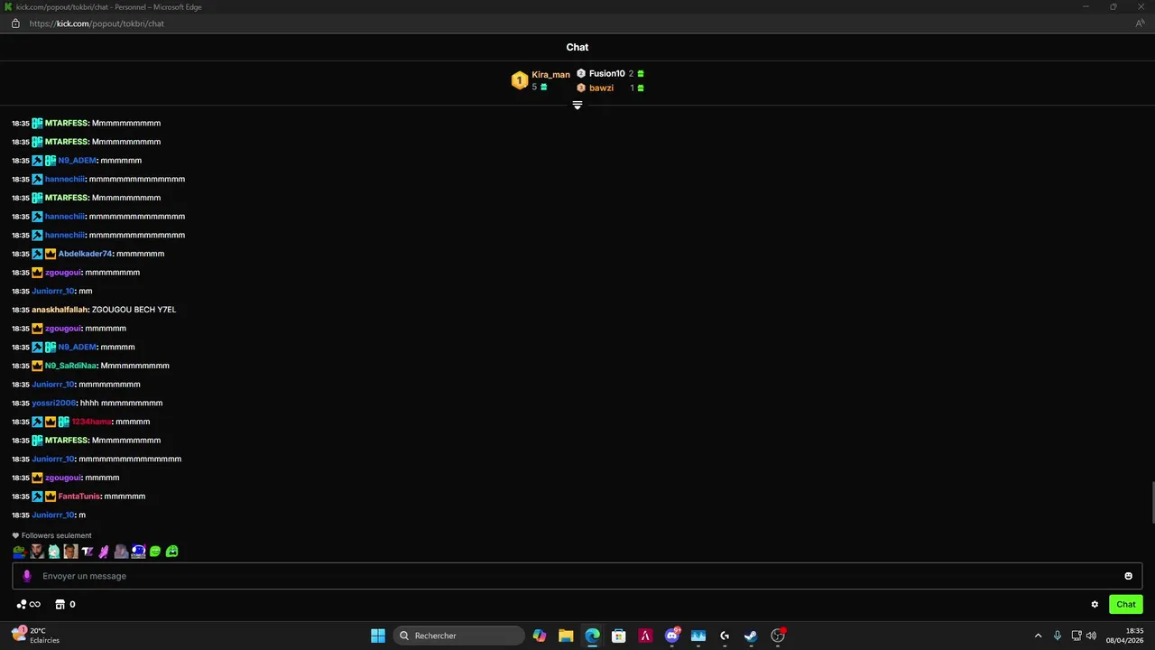This screenshot has height=650, width=1155.
Task: Click the read aloud icon in address bar
Action: point(1140,23)
